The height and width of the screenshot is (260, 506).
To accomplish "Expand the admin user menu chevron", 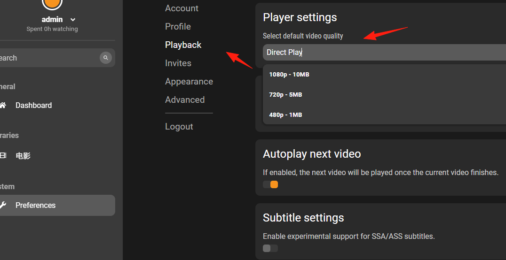I will click(73, 20).
